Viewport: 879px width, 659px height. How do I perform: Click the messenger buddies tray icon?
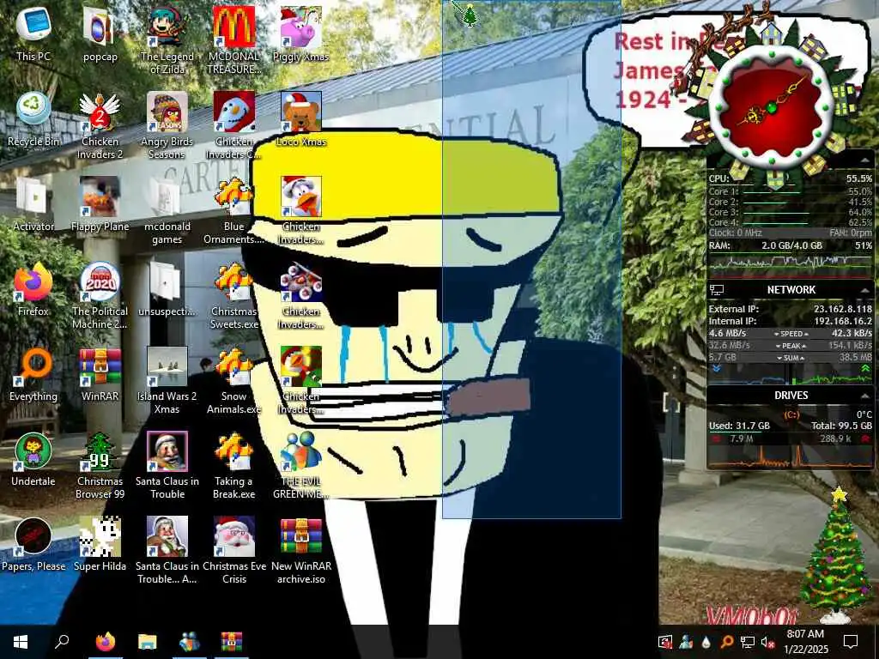(686, 642)
